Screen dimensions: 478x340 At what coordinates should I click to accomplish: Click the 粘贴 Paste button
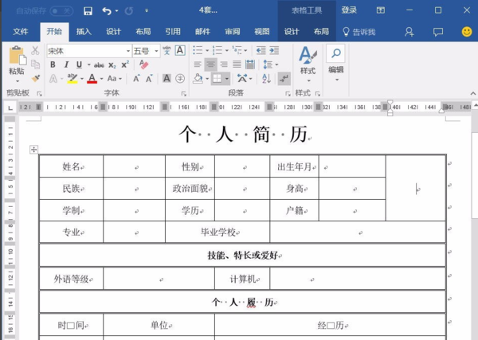tap(17, 64)
